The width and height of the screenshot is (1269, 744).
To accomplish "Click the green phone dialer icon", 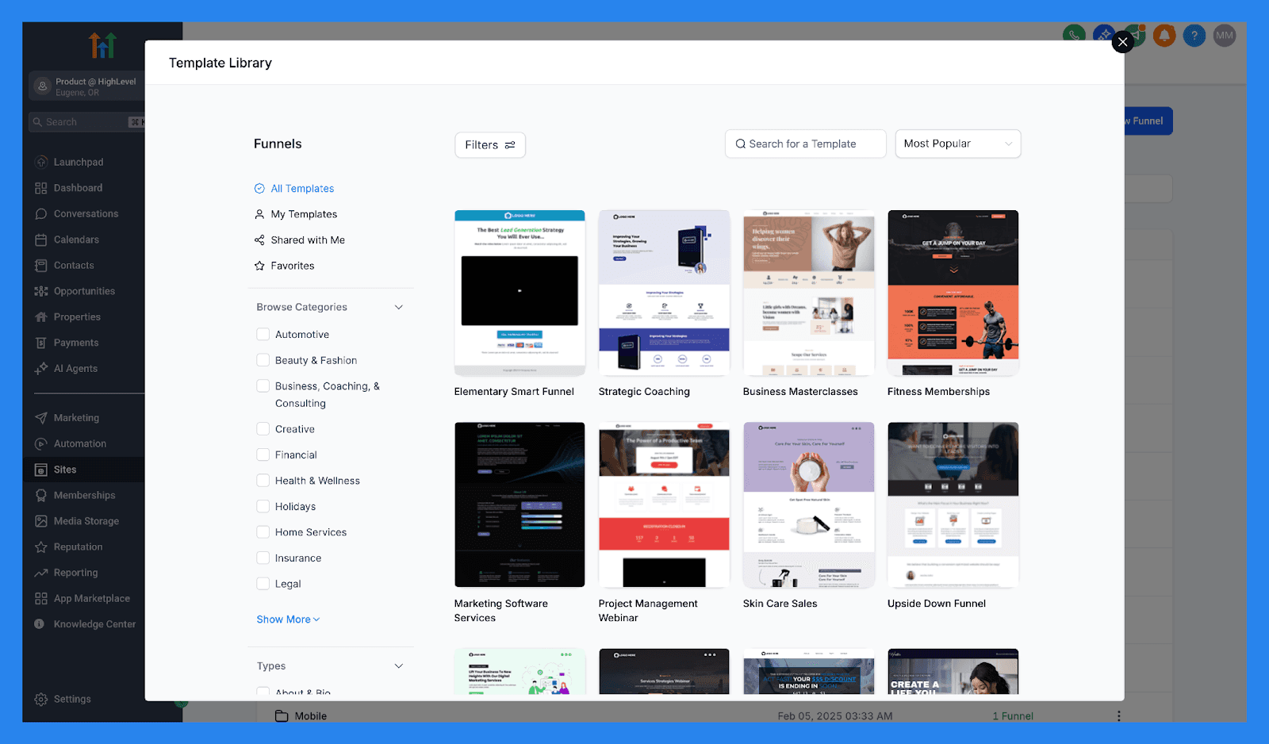I will tap(1074, 35).
